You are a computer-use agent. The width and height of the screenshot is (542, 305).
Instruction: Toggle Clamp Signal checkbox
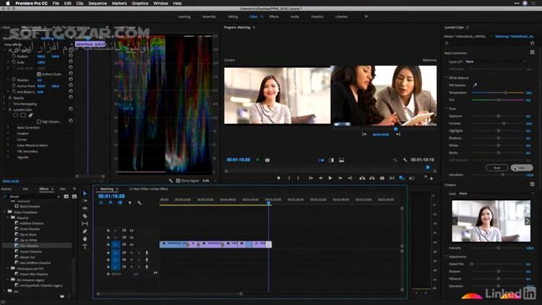coord(178,181)
